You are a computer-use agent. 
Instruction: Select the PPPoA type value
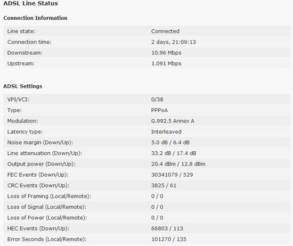pyautogui.click(x=159, y=110)
